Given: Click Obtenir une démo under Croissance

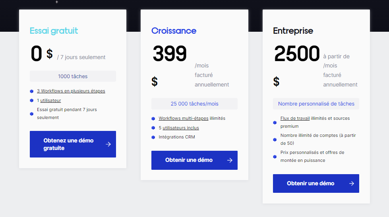Looking at the screenshot, I should point(194,160).
